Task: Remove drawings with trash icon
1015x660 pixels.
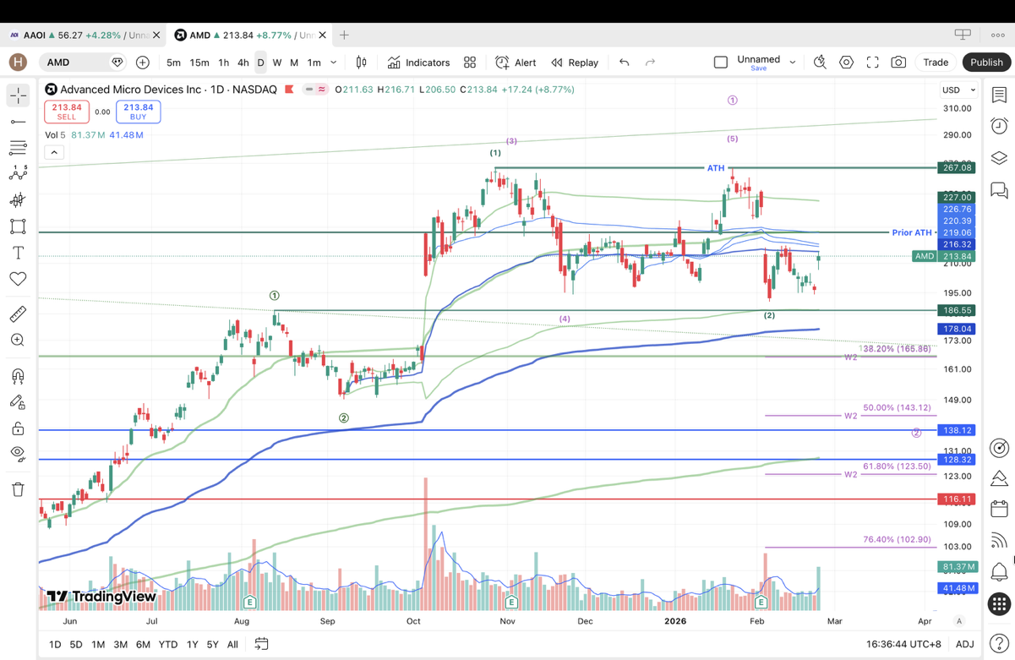Action: (x=18, y=489)
